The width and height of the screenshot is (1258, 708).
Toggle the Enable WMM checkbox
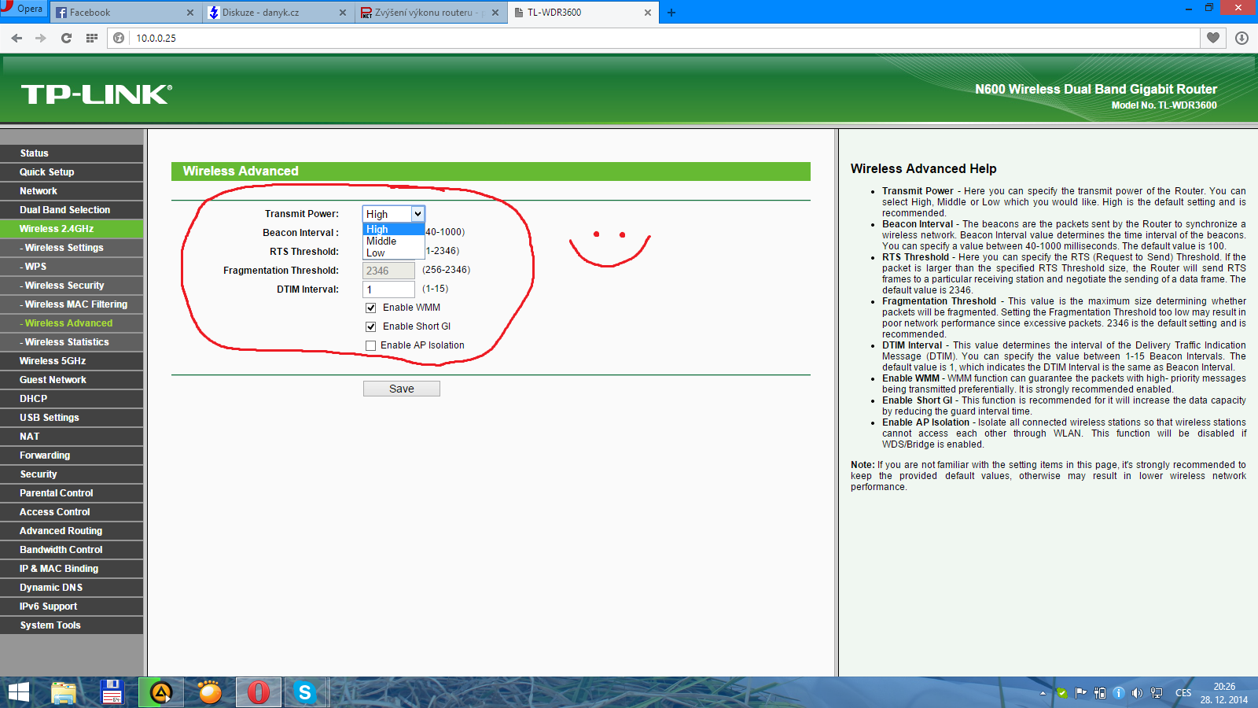(371, 308)
